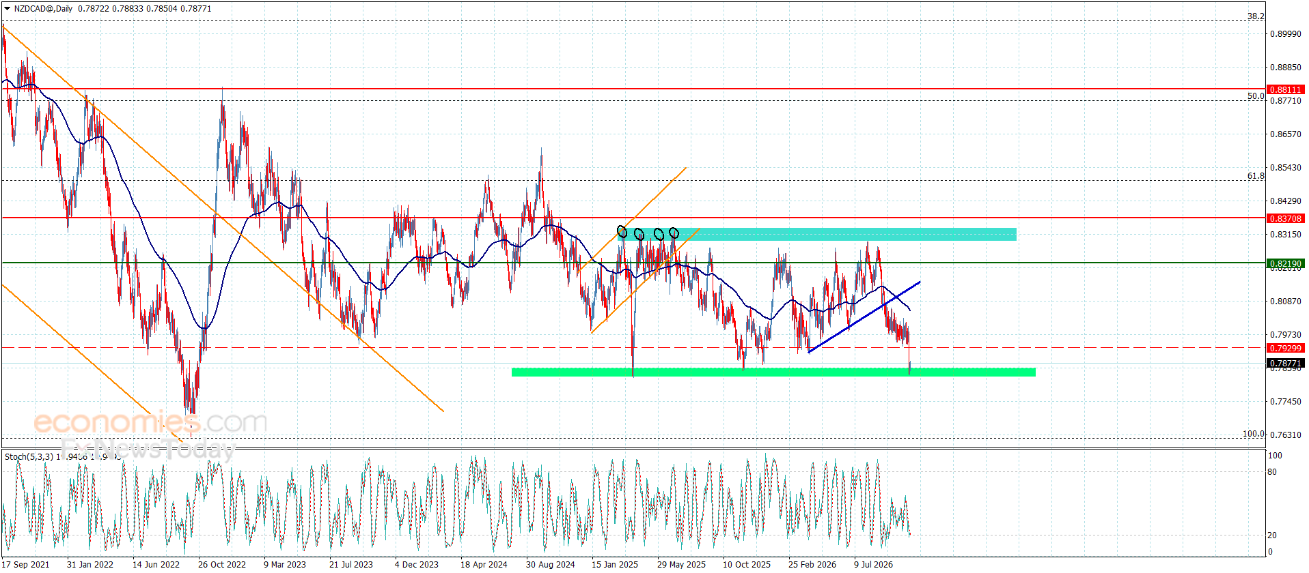Viewport: 1309px width, 573px height.
Task: Select the red 0.79299 price label
Action: point(1285,348)
